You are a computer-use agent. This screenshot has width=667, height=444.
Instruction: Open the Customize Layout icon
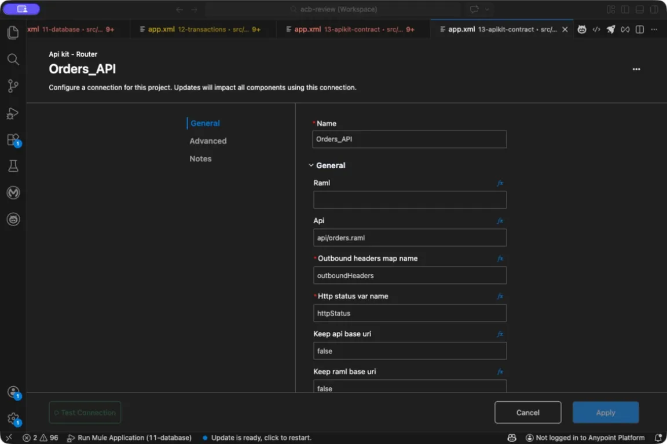click(x=610, y=9)
